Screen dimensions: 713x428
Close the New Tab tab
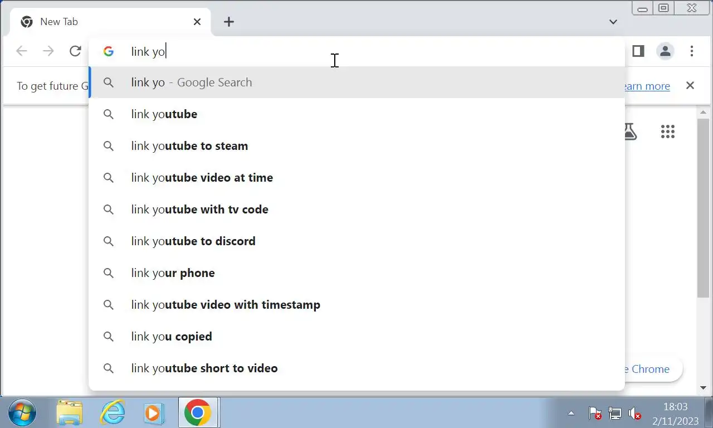pyautogui.click(x=197, y=22)
